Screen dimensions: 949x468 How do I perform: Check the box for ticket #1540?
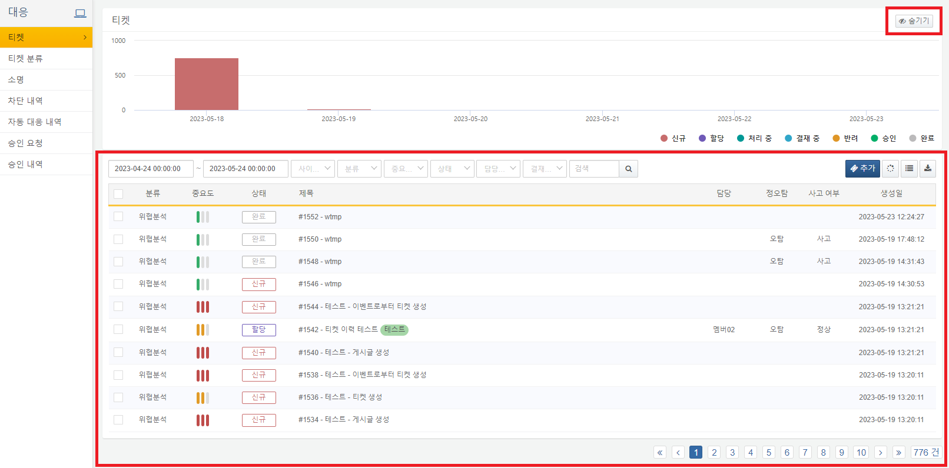(118, 352)
